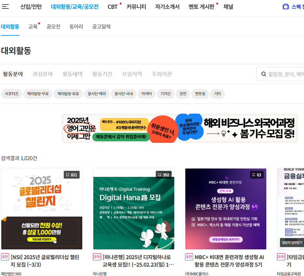
Task: Click the 담당자 답변받기 button
Action: point(292,243)
